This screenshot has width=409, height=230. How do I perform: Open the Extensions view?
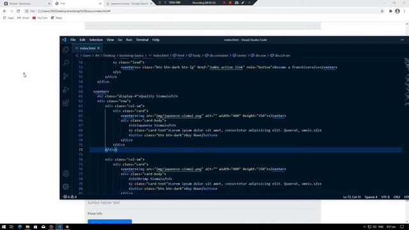coord(66,103)
